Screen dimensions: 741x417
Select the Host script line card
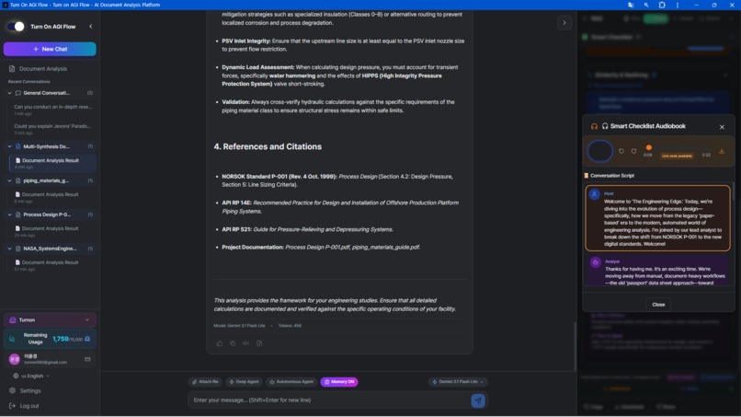pos(657,218)
